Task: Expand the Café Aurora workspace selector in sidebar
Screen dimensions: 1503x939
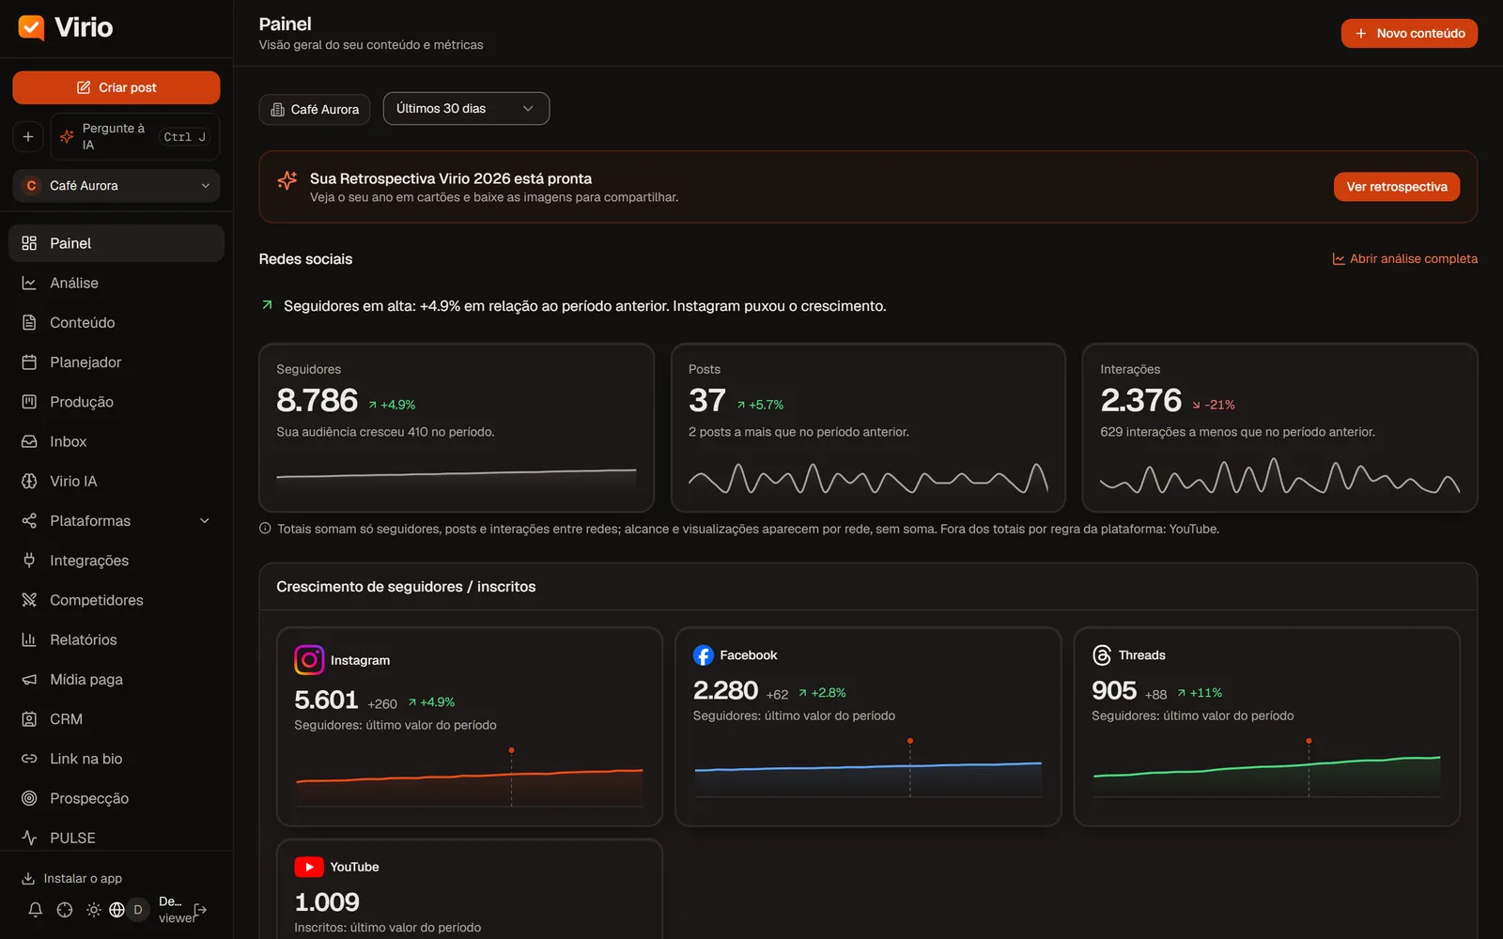Action: [116, 186]
